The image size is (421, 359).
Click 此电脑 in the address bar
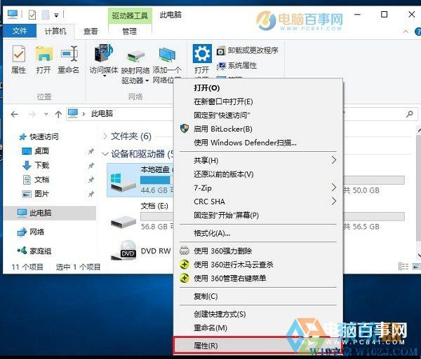[102, 114]
